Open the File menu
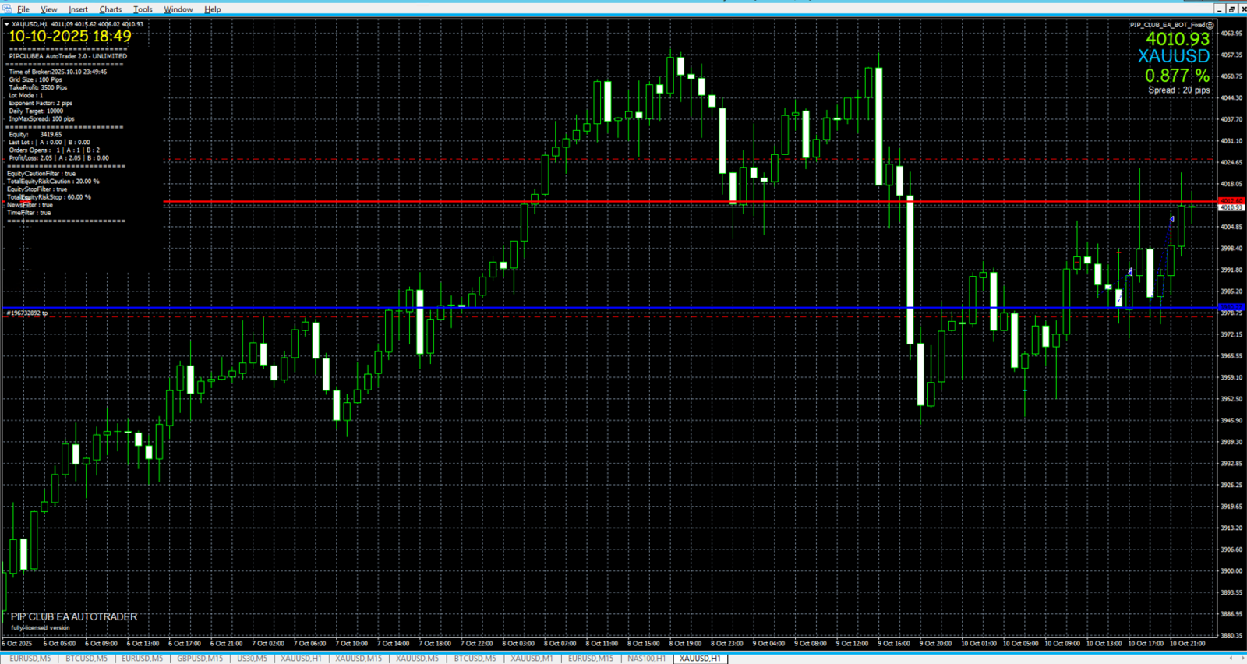1247x664 pixels. [23, 9]
